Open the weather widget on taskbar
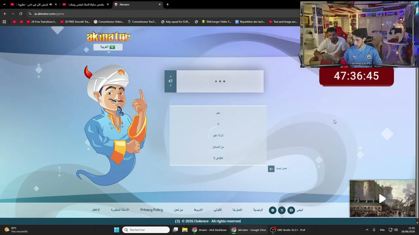This screenshot has height=235, width=419. pyautogui.click(x=16, y=230)
